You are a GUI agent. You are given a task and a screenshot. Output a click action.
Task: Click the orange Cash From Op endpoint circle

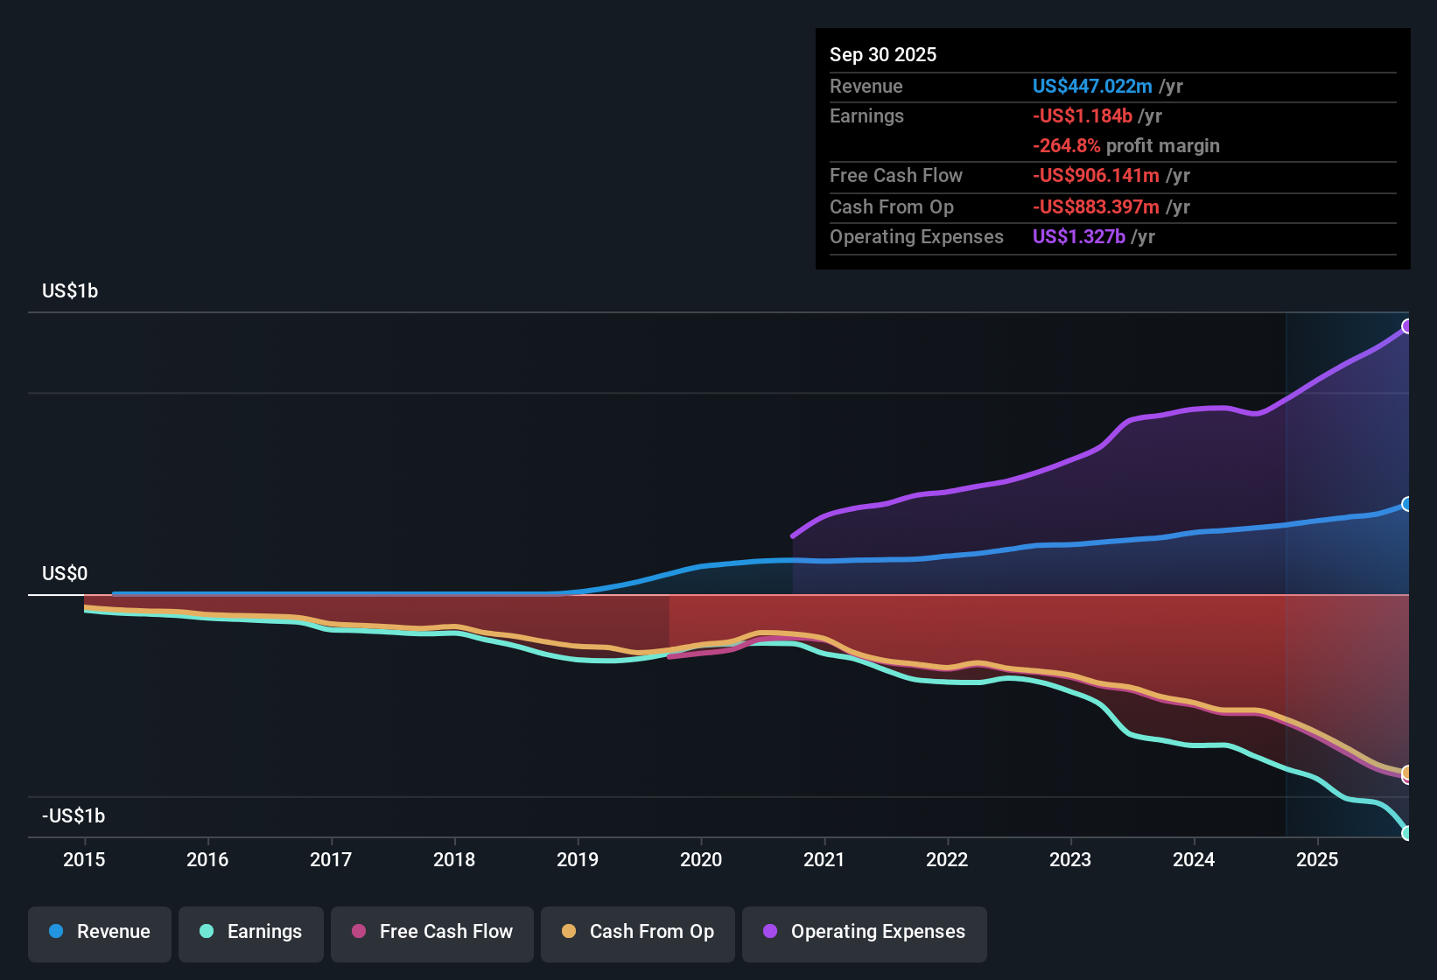coord(1406,773)
